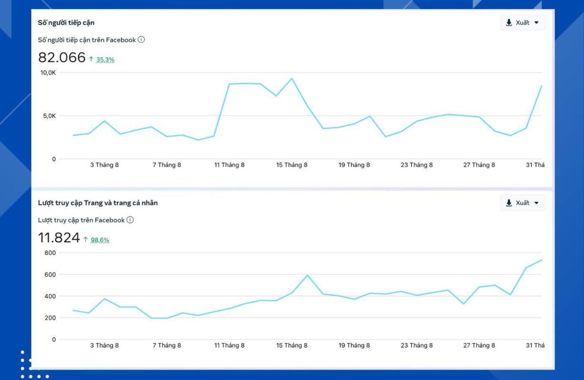Screen dimensions: 584x380
Task: Click the visits chart peak near 15 Tháng 8
Action: pyautogui.click(x=307, y=275)
